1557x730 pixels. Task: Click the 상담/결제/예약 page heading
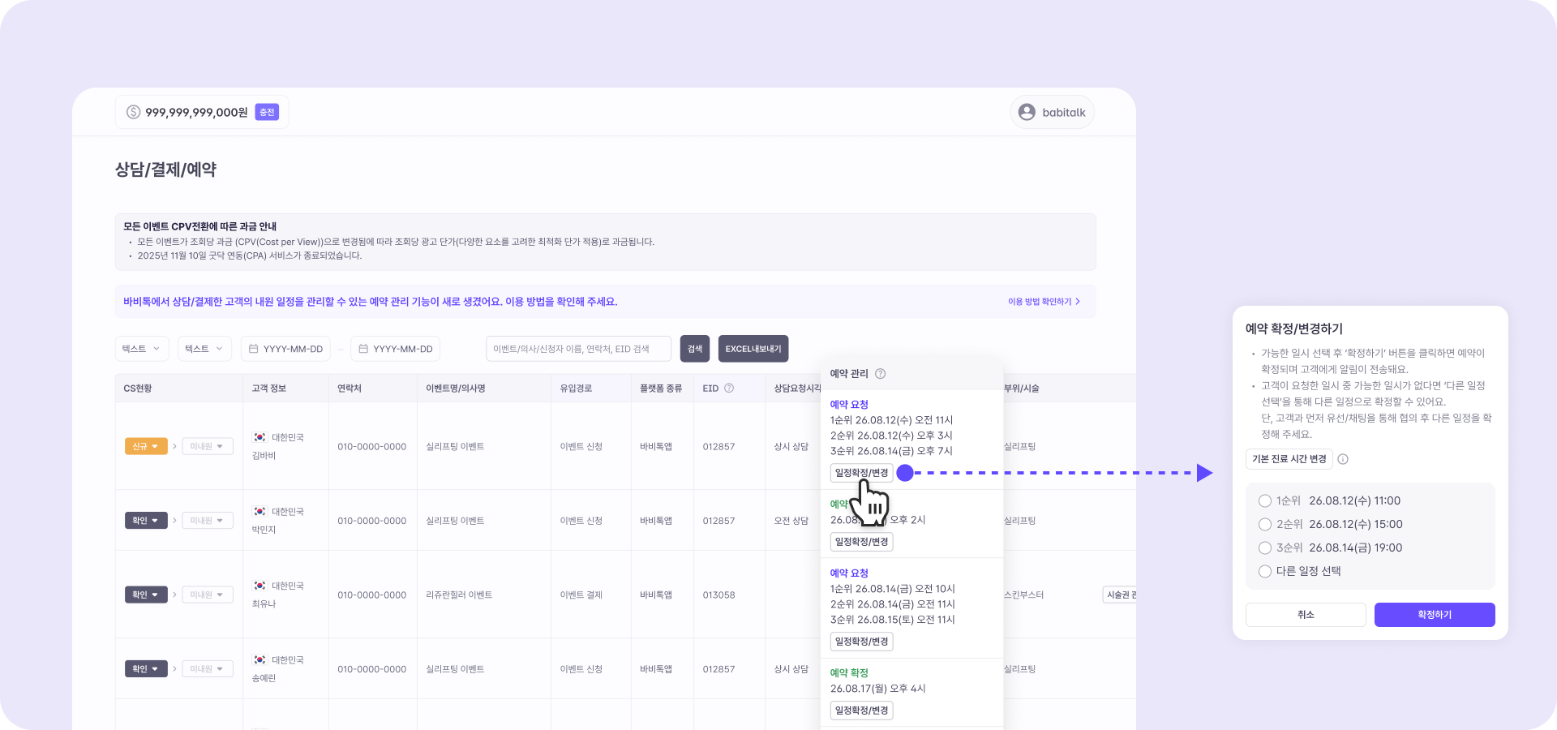click(x=165, y=170)
